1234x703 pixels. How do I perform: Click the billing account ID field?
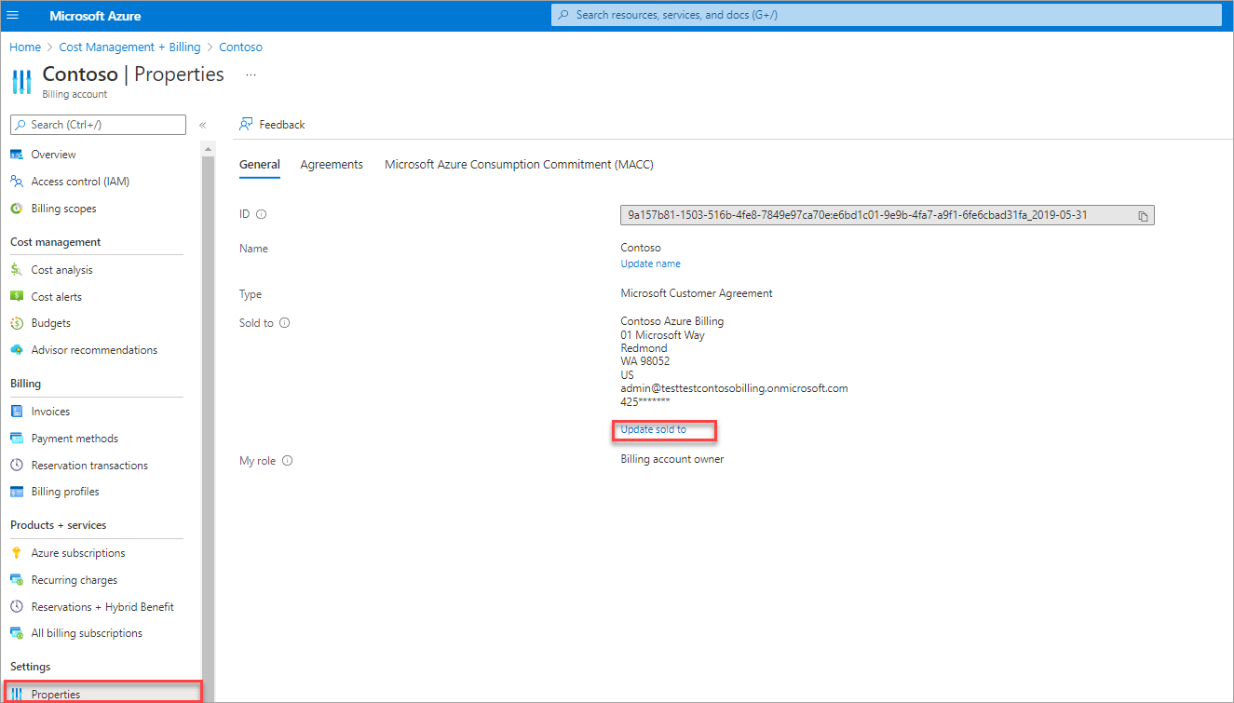[x=887, y=215]
